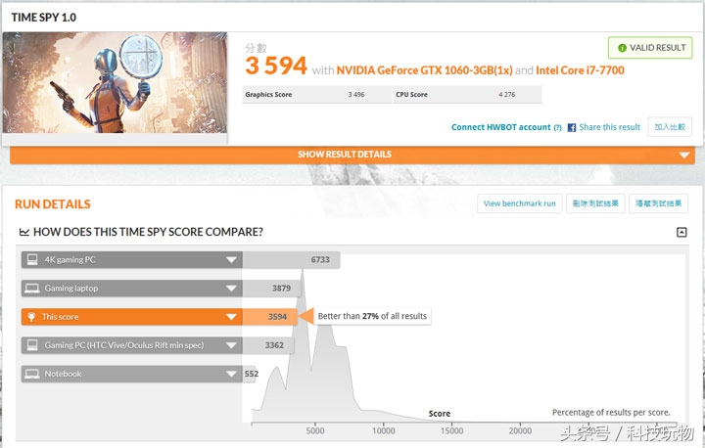Click the green Valid Result info icon
The height and width of the screenshot is (448, 705).
[622, 48]
